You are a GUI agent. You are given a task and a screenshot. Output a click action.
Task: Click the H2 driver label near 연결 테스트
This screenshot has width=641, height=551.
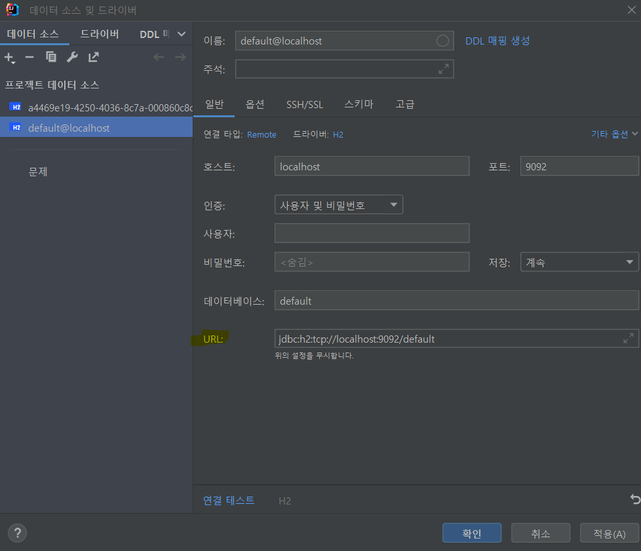(x=285, y=501)
